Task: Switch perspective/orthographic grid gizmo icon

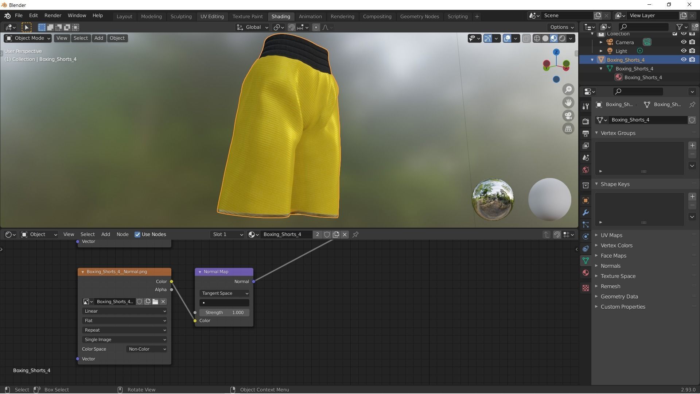Action: 568,128
